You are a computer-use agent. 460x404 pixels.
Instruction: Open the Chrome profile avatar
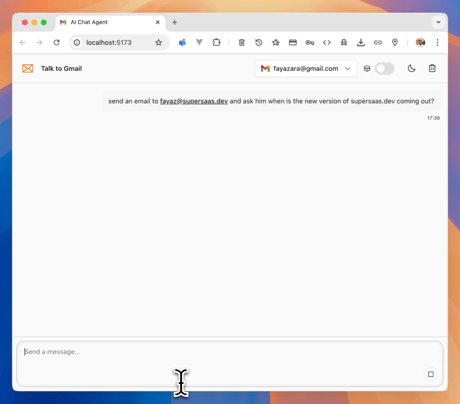[x=420, y=43]
